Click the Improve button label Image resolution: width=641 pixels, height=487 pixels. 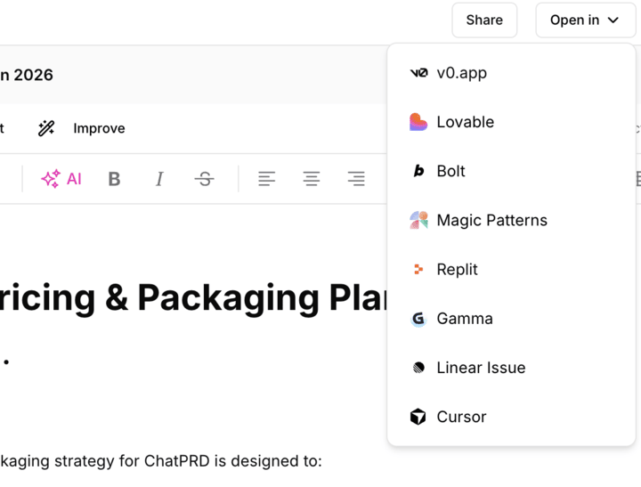(x=99, y=128)
